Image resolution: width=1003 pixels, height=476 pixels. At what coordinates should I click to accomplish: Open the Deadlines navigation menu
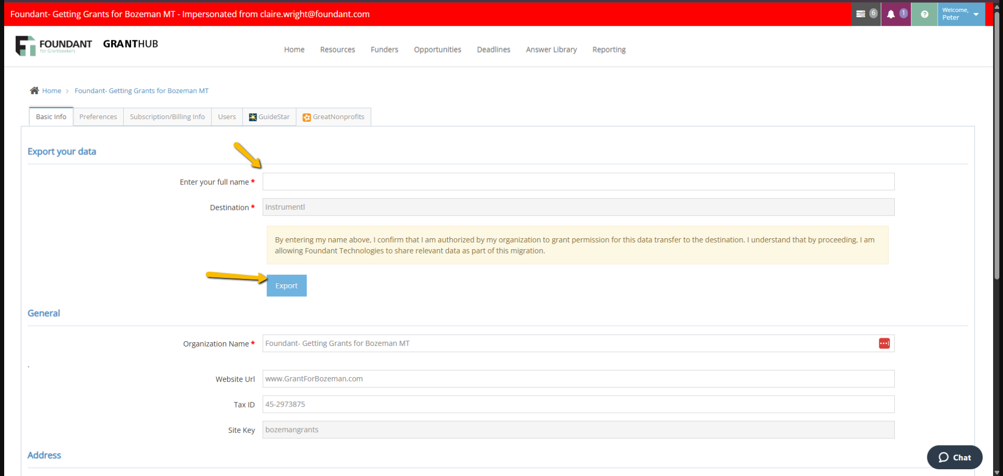(493, 50)
